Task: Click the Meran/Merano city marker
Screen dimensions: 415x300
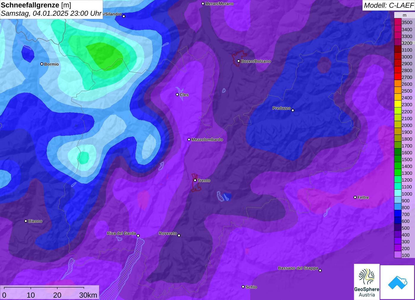Action: point(203,4)
